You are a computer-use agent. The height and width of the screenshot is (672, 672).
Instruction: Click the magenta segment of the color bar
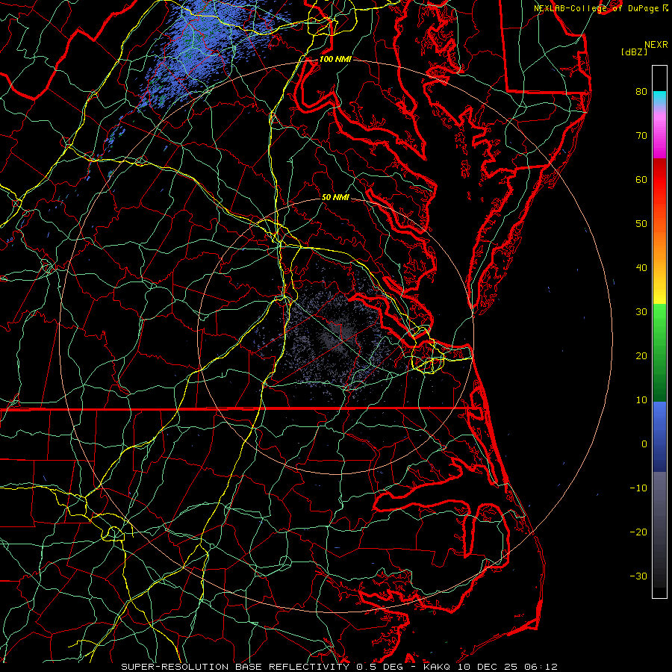point(659,137)
